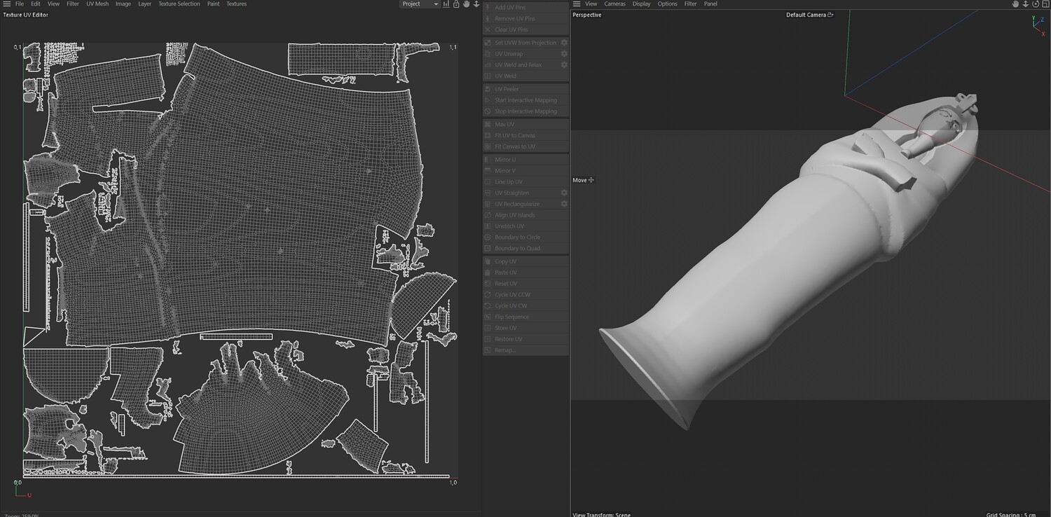
Task: Open settings gear for UV Rectangularize
Action: [x=564, y=204]
